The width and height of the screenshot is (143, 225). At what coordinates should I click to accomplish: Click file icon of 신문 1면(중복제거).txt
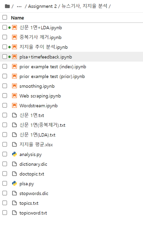pyautogui.click(x=14, y=125)
